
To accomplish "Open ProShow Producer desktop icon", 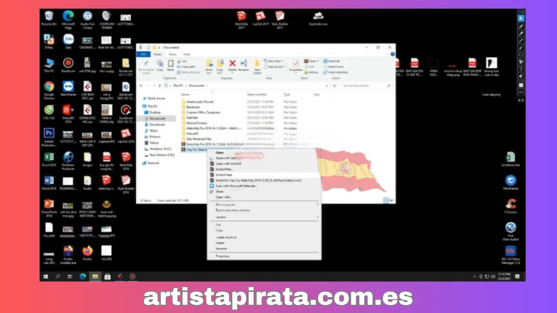I will (x=68, y=160).
